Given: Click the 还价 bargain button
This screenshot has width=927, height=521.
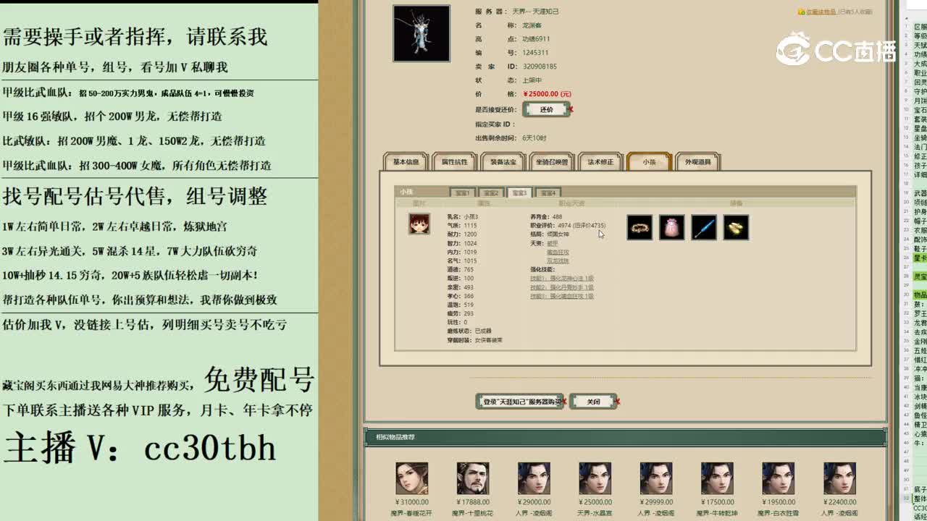Looking at the screenshot, I should click(546, 109).
